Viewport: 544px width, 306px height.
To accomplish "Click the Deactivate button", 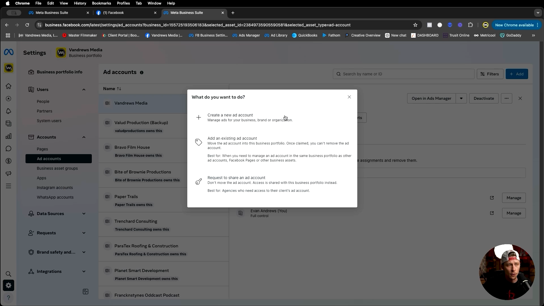I will [484, 98].
